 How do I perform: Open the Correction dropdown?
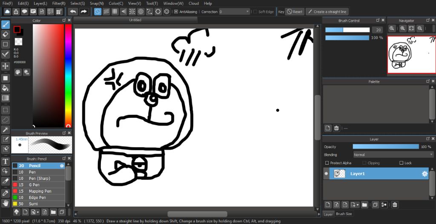coord(235,11)
